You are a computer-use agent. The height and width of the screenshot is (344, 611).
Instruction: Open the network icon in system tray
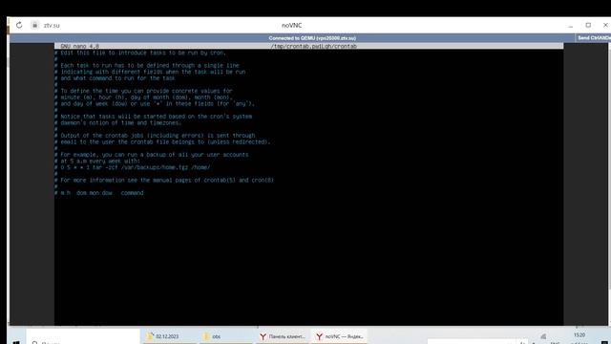click(x=543, y=336)
